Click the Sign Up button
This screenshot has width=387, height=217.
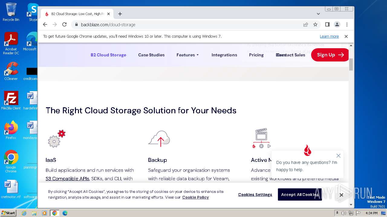coord(330,55)
